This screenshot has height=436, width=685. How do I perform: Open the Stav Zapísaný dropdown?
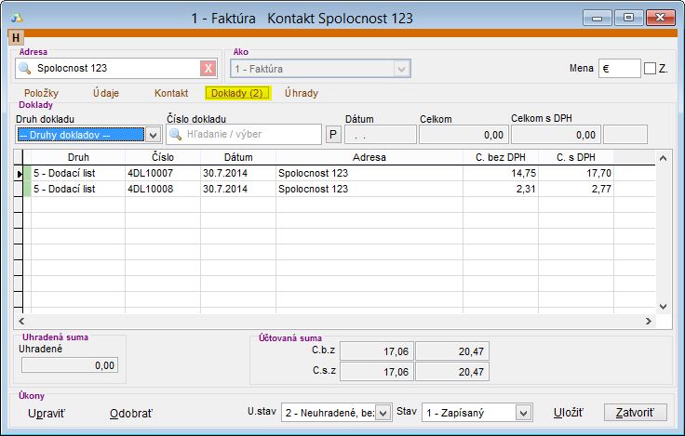tap(523, 412)
